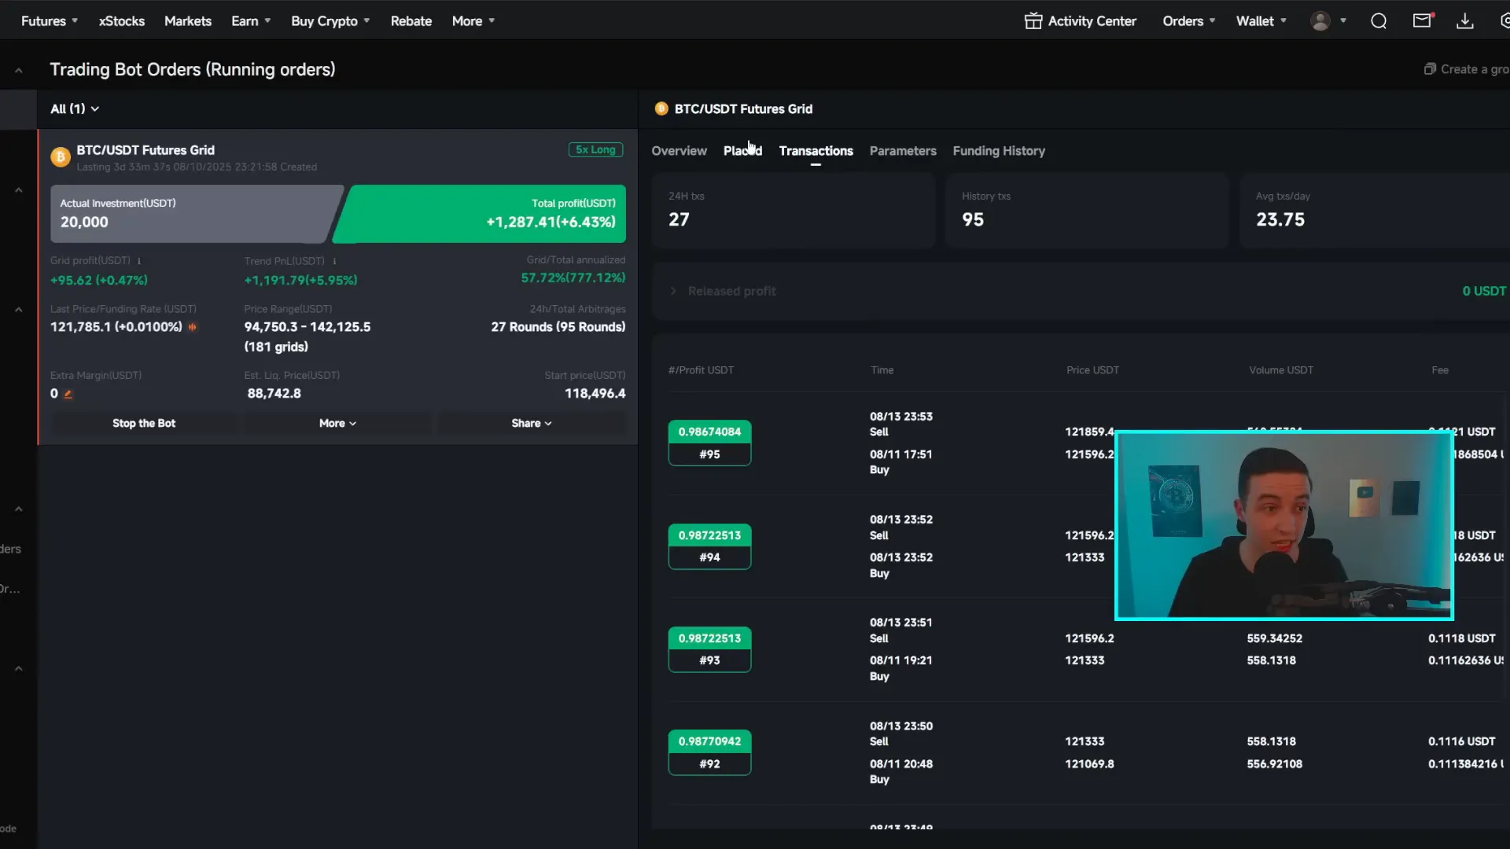Click the Activity Center gift icon

[x=1033, y=21]
